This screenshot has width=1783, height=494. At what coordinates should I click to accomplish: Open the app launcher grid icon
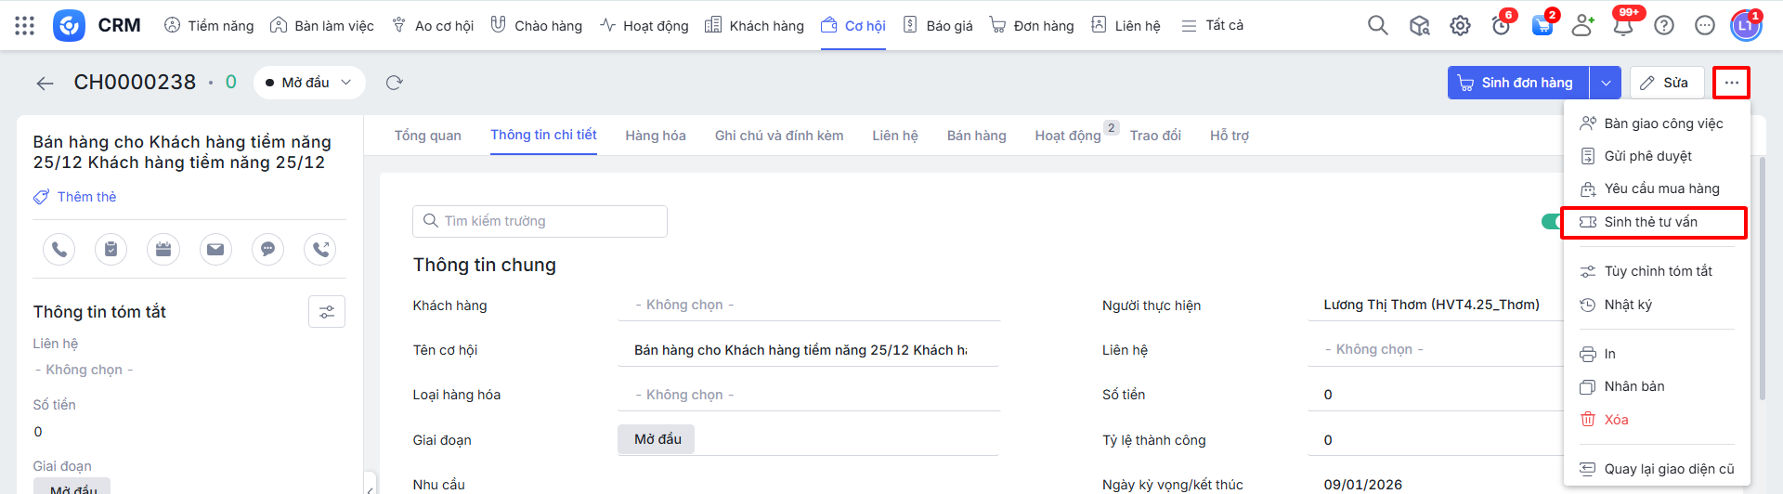(25, 26)
